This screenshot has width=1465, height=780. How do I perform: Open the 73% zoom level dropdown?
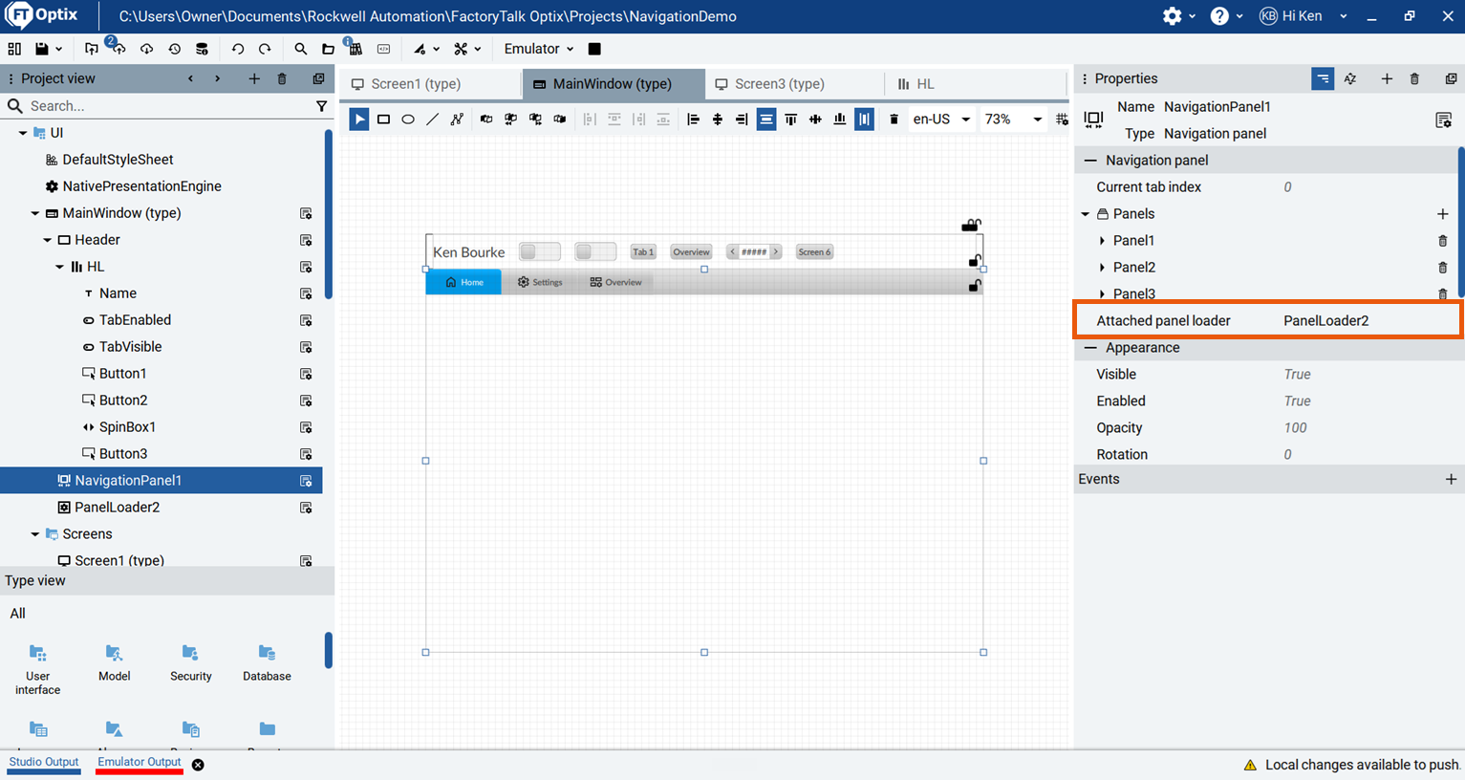coord(1013,119)
